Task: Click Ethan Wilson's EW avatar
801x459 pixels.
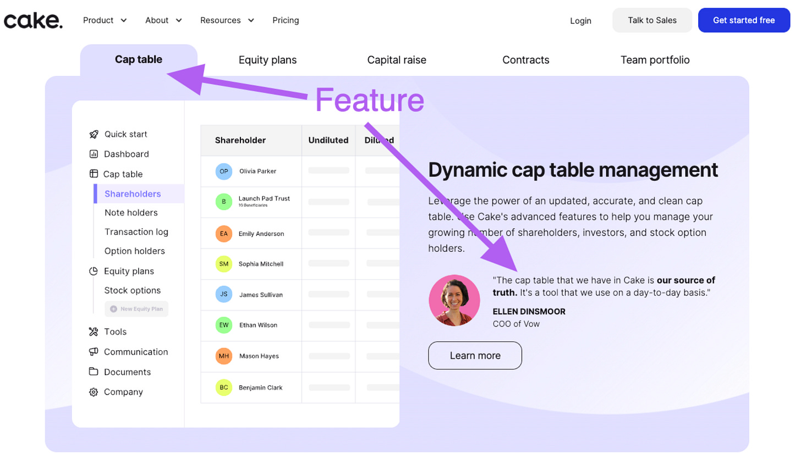Action: click(224, 325)
